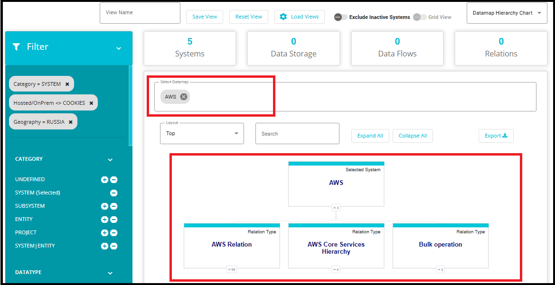Image resolution: width=555 pixels, height=285 pixels.
Task: Click the Load Views button
Action: (299, 17)
